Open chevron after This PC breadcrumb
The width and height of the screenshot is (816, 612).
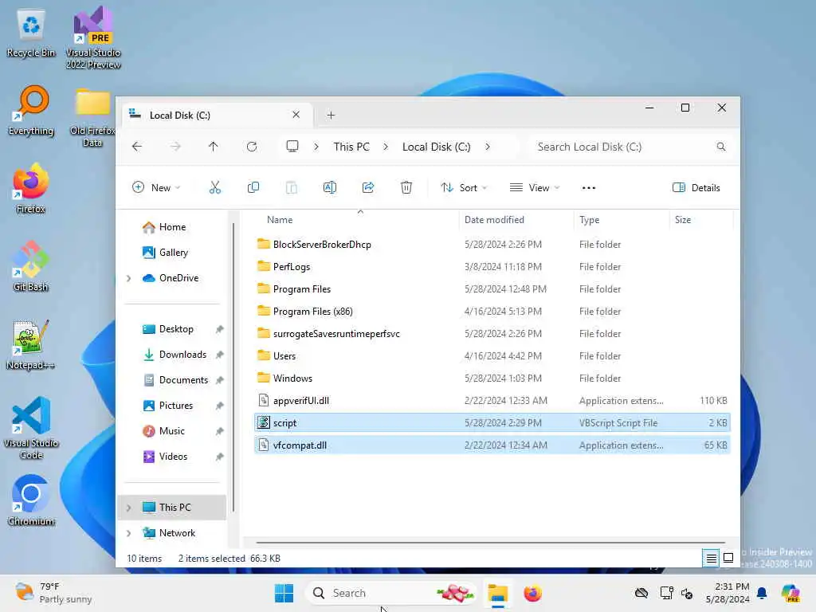(386, 147)
